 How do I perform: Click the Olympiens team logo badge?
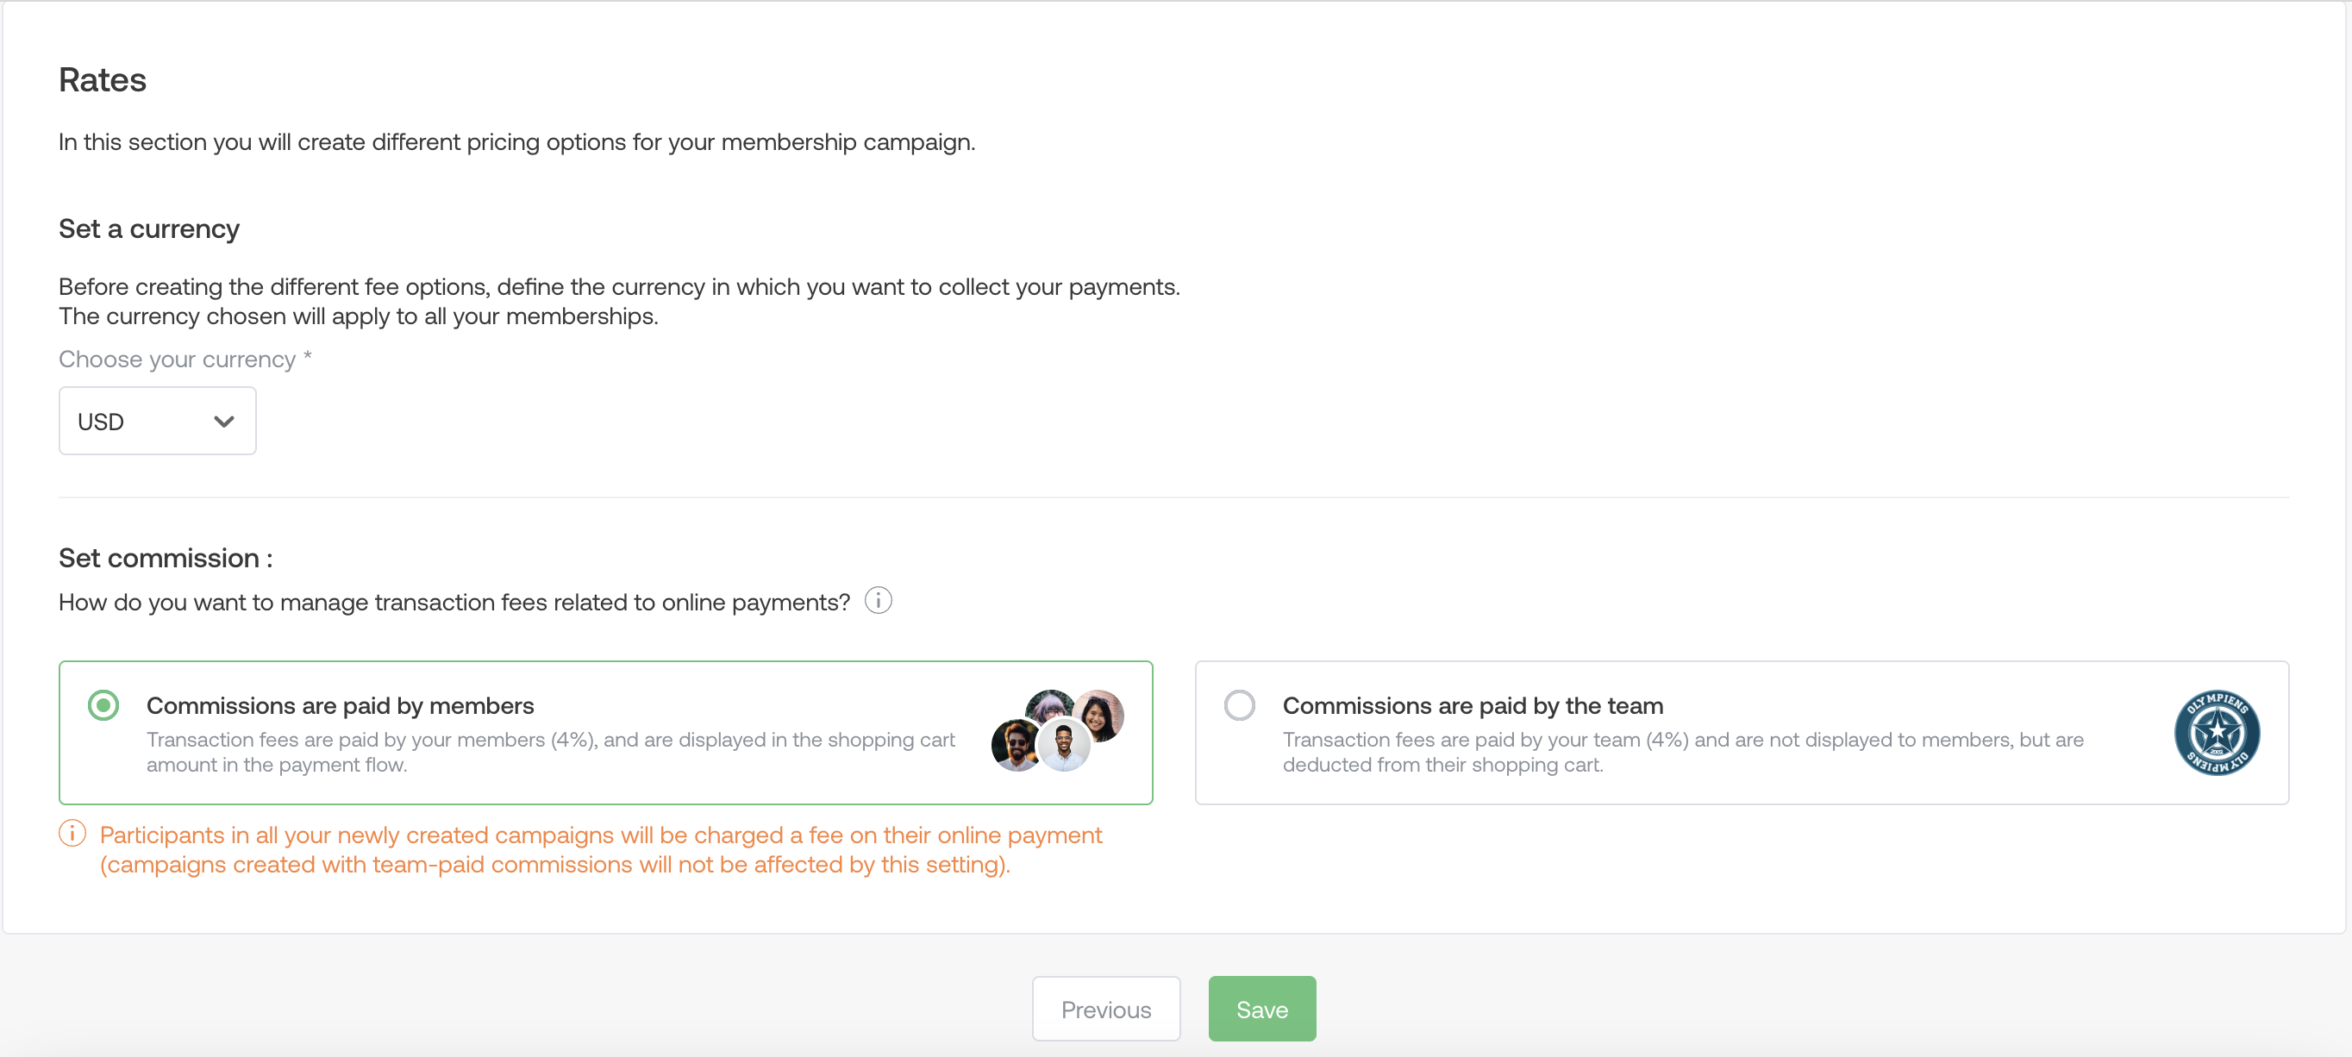[x=2217, y=732]
